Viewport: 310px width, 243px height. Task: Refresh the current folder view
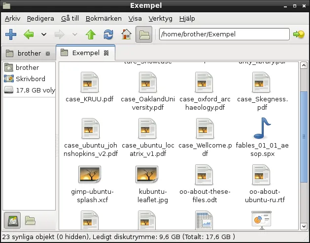pyautogui.click(x=108, y=34)
